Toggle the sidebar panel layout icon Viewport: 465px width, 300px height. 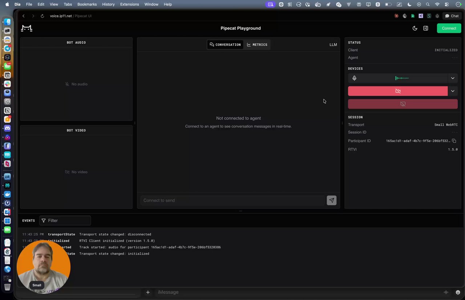point(426,28)
